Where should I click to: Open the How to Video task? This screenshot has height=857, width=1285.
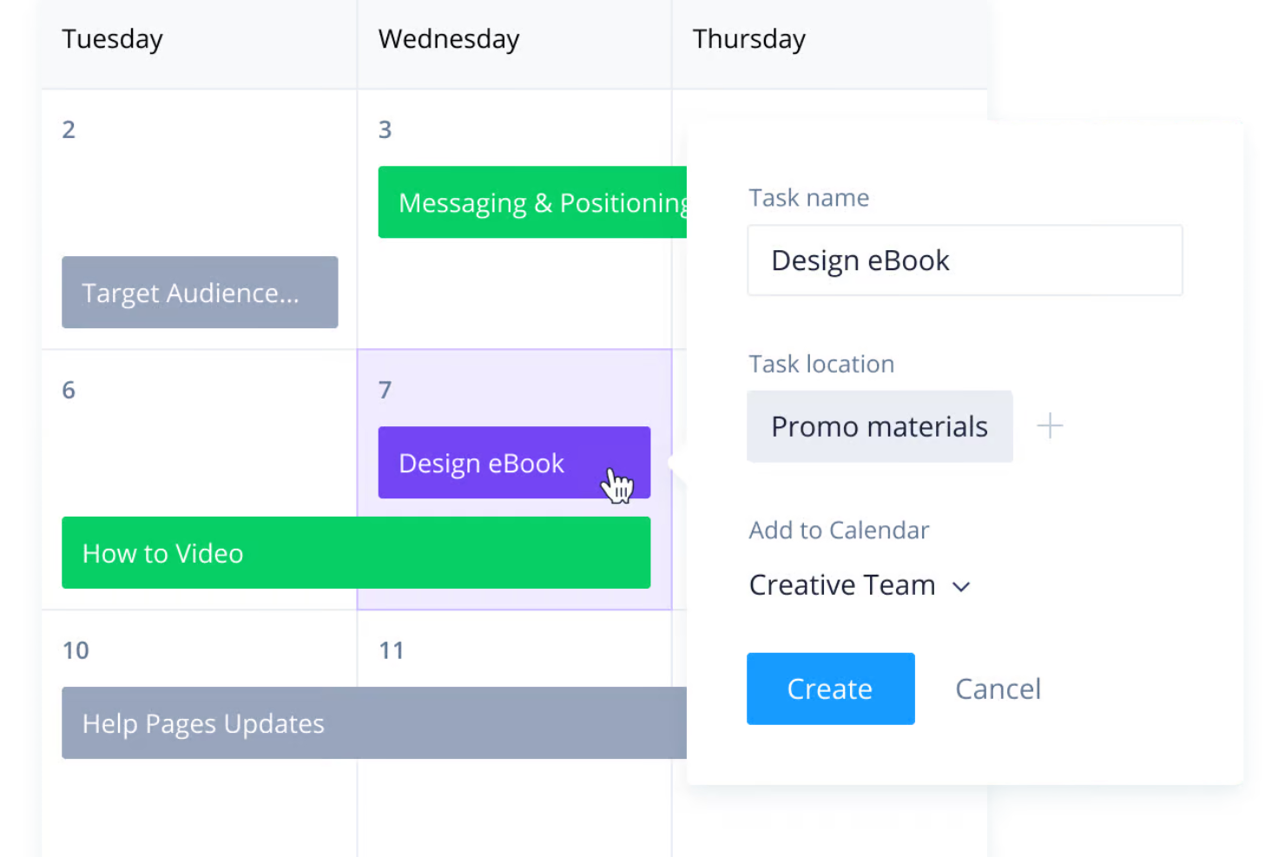click(356, 553)
